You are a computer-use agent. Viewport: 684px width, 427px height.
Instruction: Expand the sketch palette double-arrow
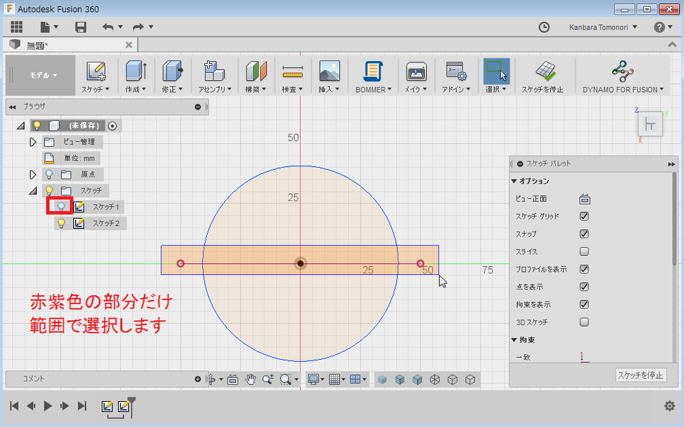coord(672,164)
